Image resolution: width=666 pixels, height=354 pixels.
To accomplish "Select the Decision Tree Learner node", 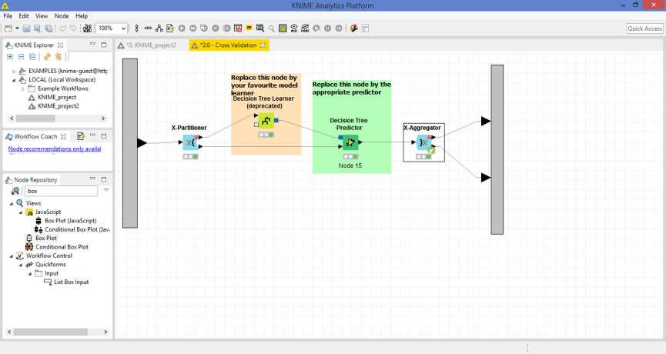I will tap(266, 121).
